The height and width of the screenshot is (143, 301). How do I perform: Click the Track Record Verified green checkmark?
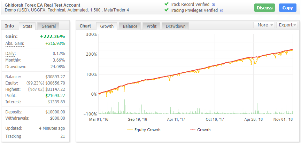[166, 5]
